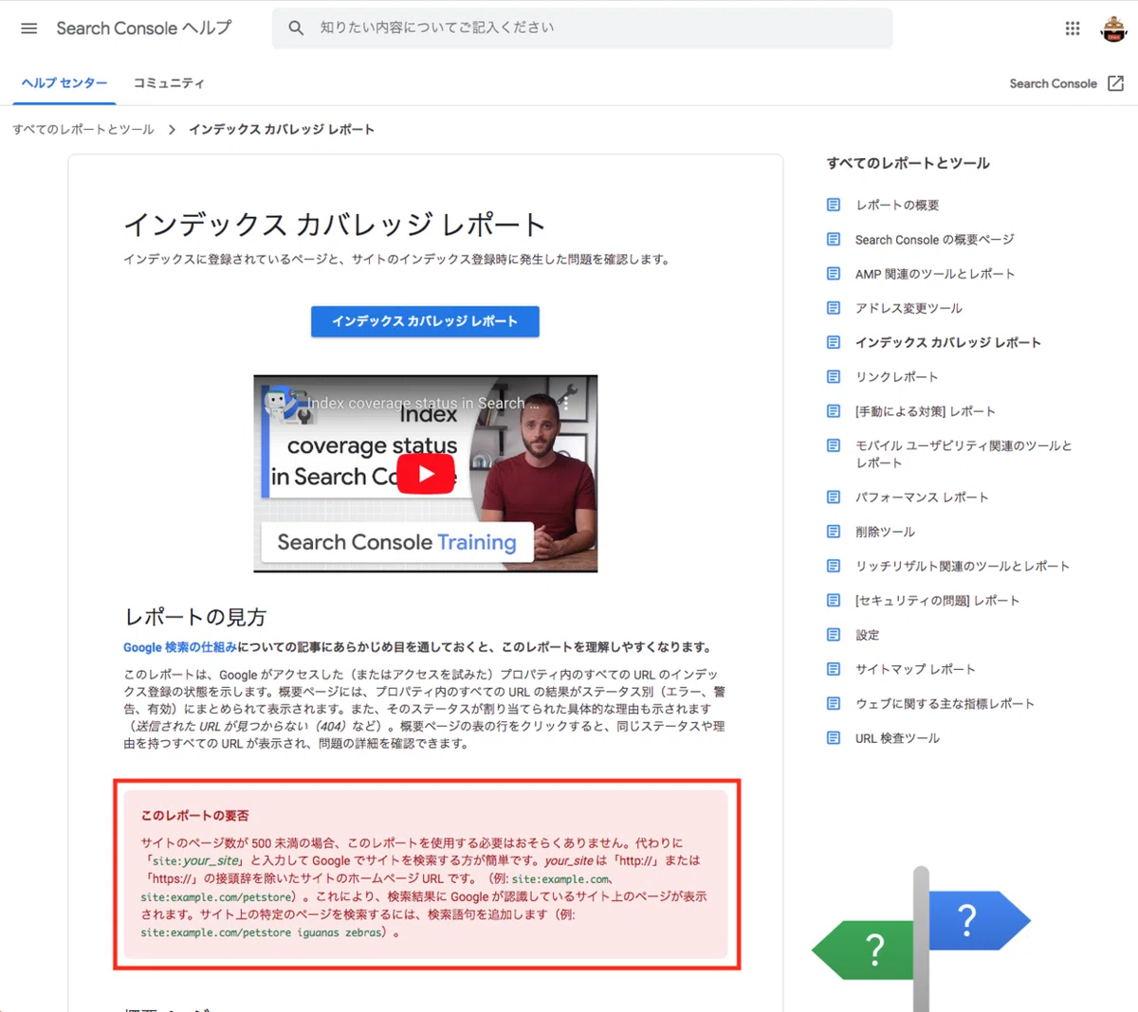Click document icon next to モバイル ユーザビリティ関連
This screenshot has height=1012, width=1138.
point(834,445)
